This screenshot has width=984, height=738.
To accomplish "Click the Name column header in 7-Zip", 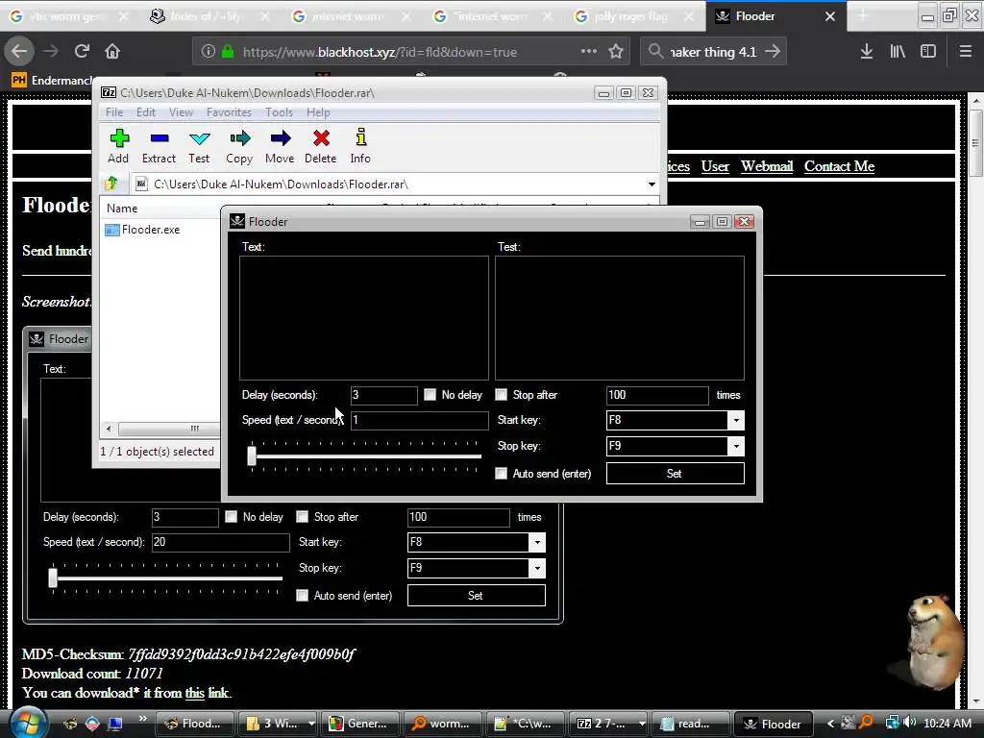I will coord(122,209).
